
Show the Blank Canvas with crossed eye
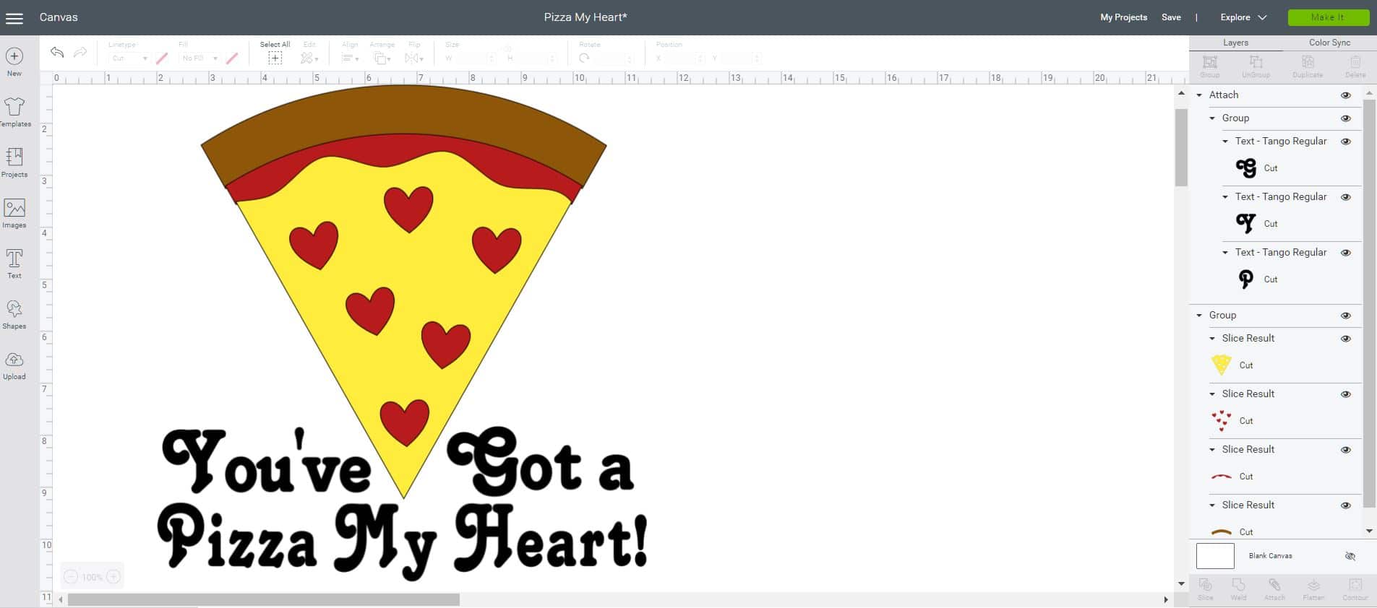pyautogui.click(x=1350, y=556)
